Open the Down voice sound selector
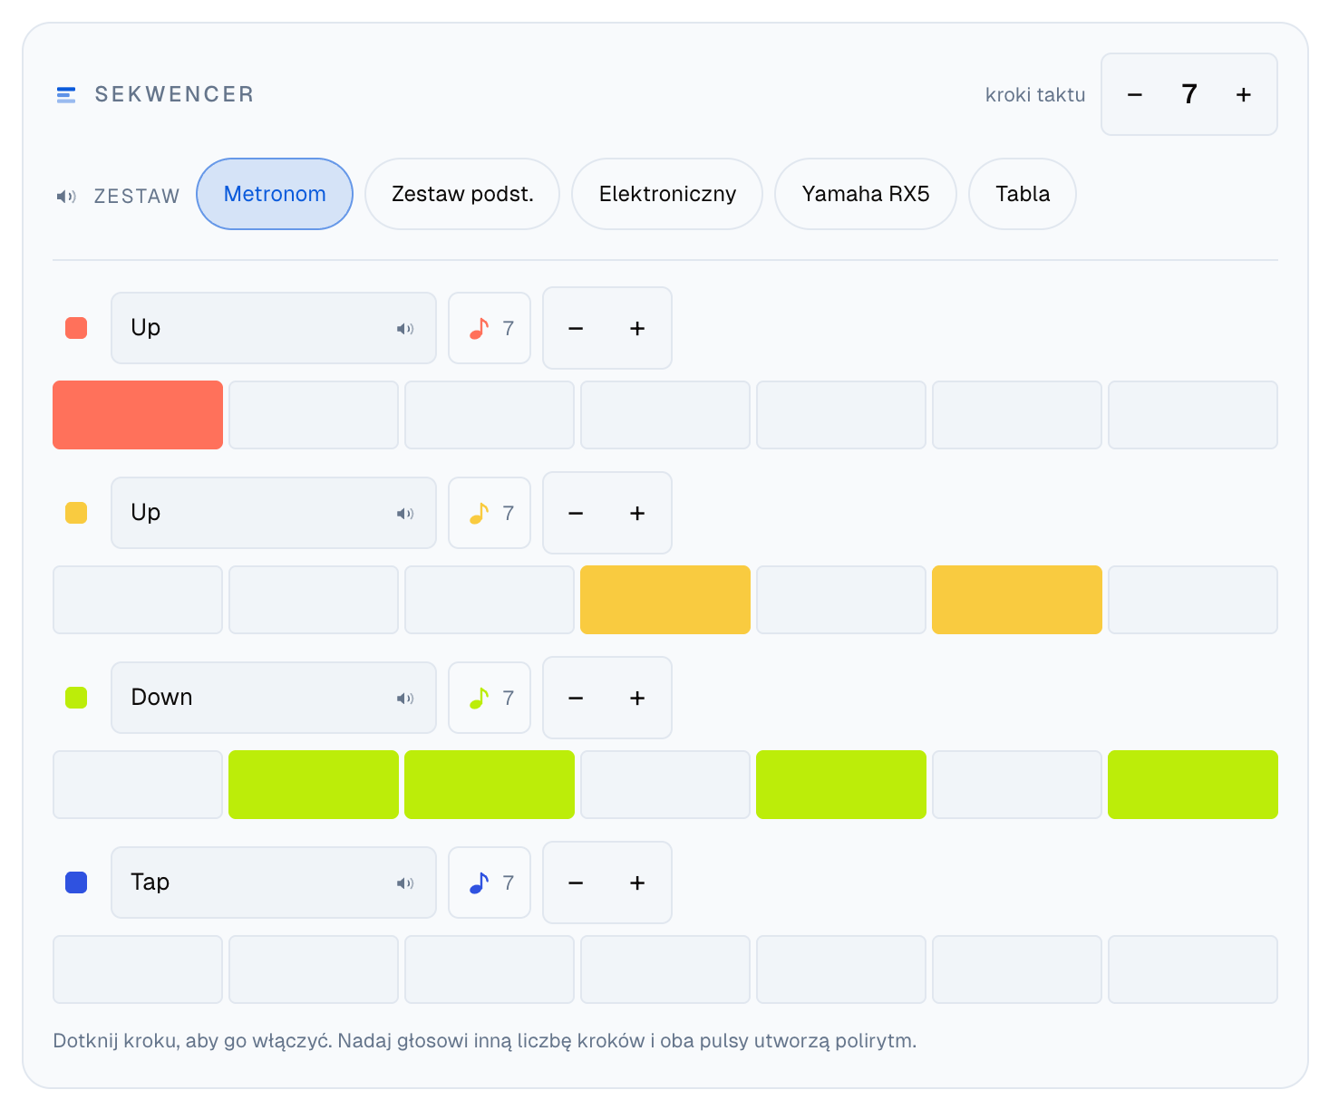 tap(274, 698)
